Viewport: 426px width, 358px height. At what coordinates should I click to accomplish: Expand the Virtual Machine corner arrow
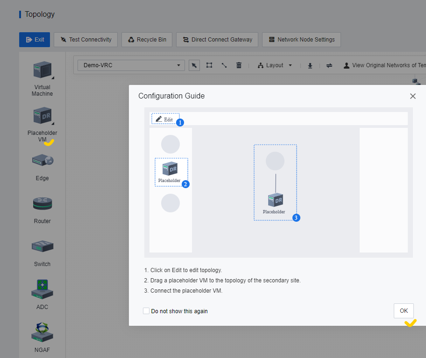coord(53,78)
